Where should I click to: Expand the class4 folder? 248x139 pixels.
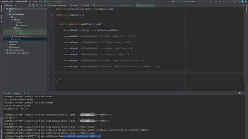[x=7, y=42]
